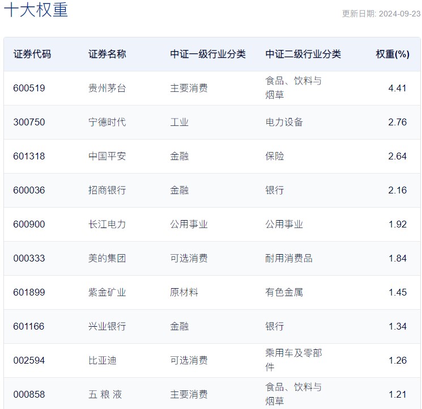Click weight value 1.26
The image size is (422, 409).
397,360
